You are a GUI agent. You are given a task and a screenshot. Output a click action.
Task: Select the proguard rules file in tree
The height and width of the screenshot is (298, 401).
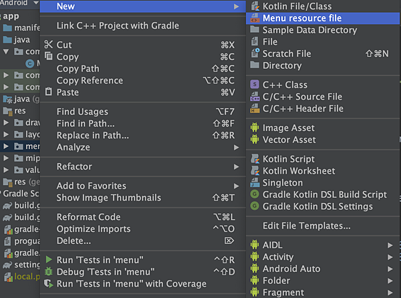pyautogui.click(x=20, y=241)
